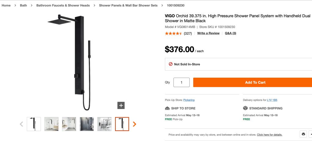Change delivery postal code L1V 1B5
The width and height of the screenshot is (312, 141).
[272, 100]
